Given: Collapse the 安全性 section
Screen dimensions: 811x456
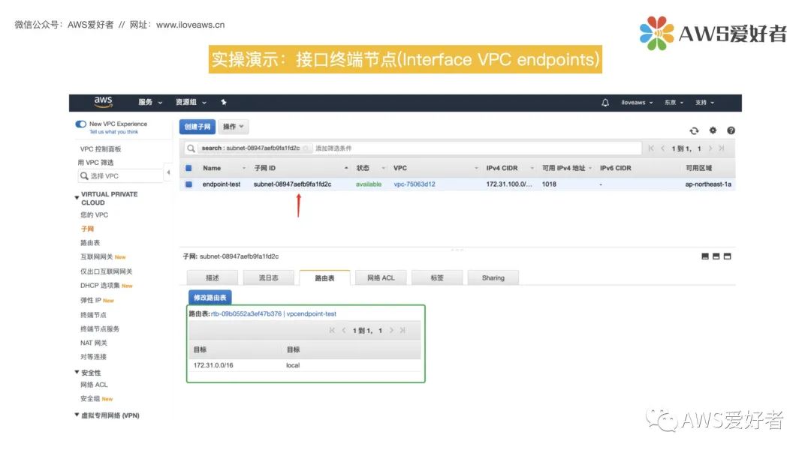Looking at the screenshot, I should tap(77, 372).
